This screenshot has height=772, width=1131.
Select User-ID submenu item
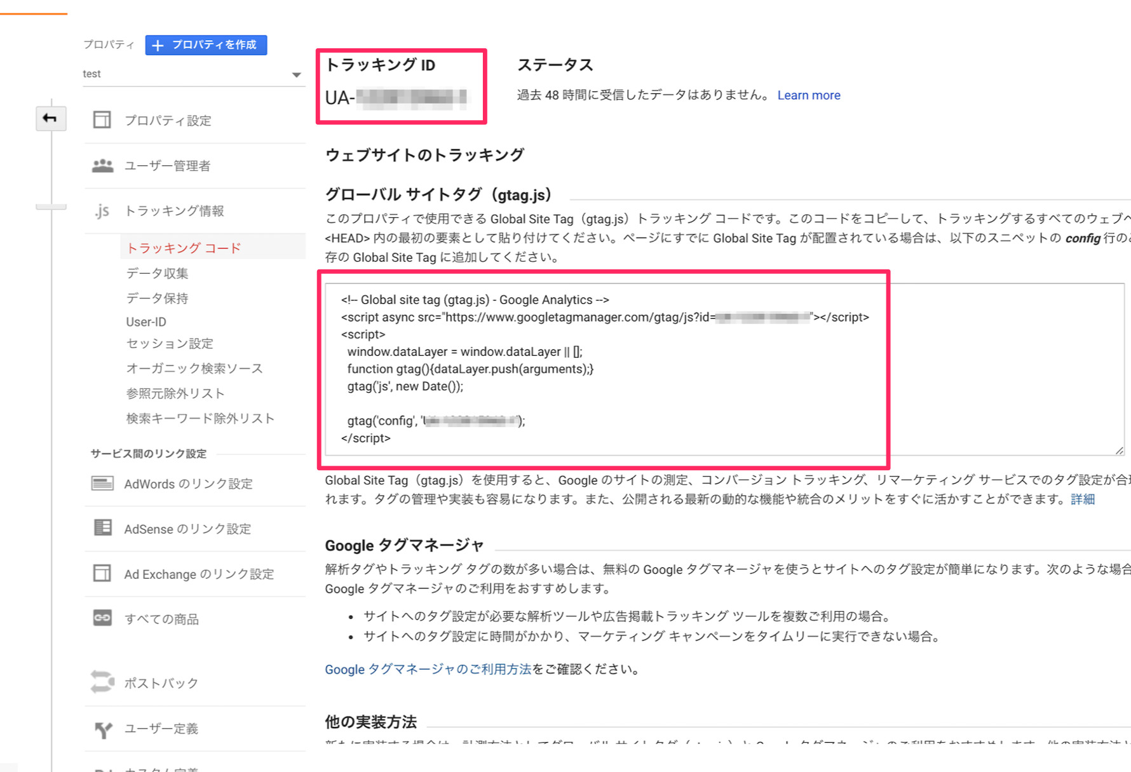click(146, 322)
